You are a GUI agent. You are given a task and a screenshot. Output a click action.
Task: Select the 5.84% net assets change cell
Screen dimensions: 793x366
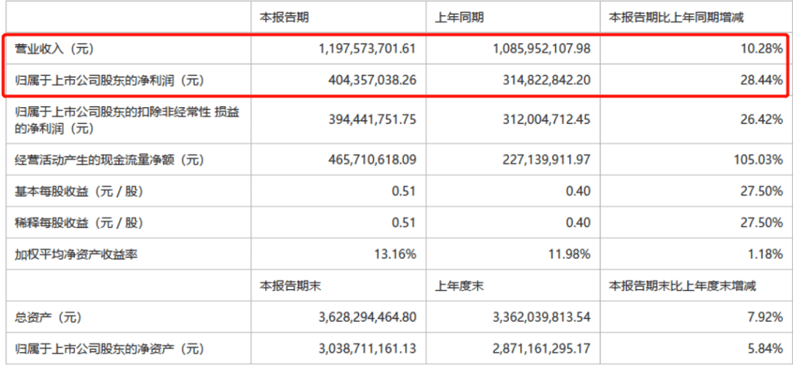pyautogui.click(x=764, y=349)
